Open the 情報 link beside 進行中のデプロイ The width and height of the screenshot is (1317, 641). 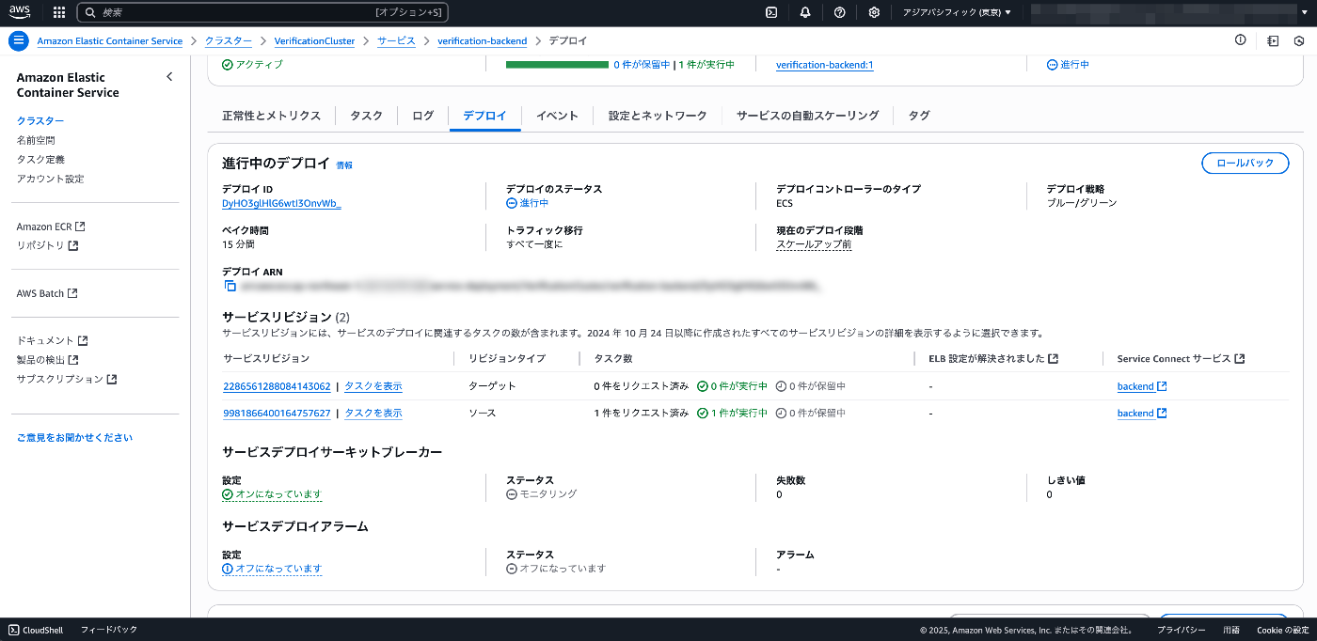344,164
